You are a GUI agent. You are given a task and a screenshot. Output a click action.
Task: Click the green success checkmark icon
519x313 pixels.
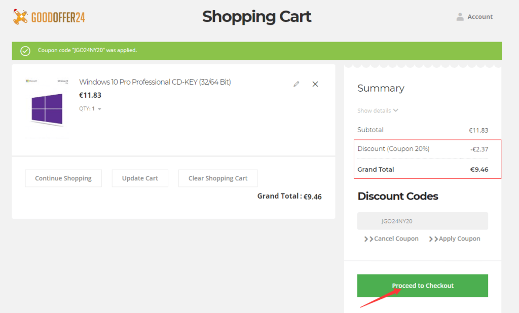point(25,51)
